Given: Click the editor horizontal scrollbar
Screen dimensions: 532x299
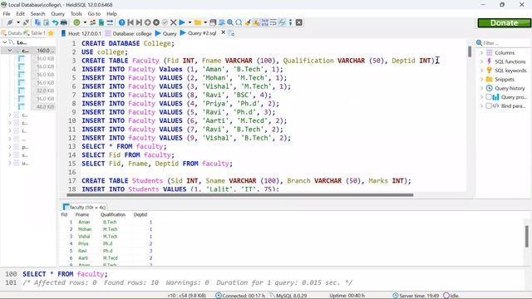Looking at the screenshot, I should [240, 195].
